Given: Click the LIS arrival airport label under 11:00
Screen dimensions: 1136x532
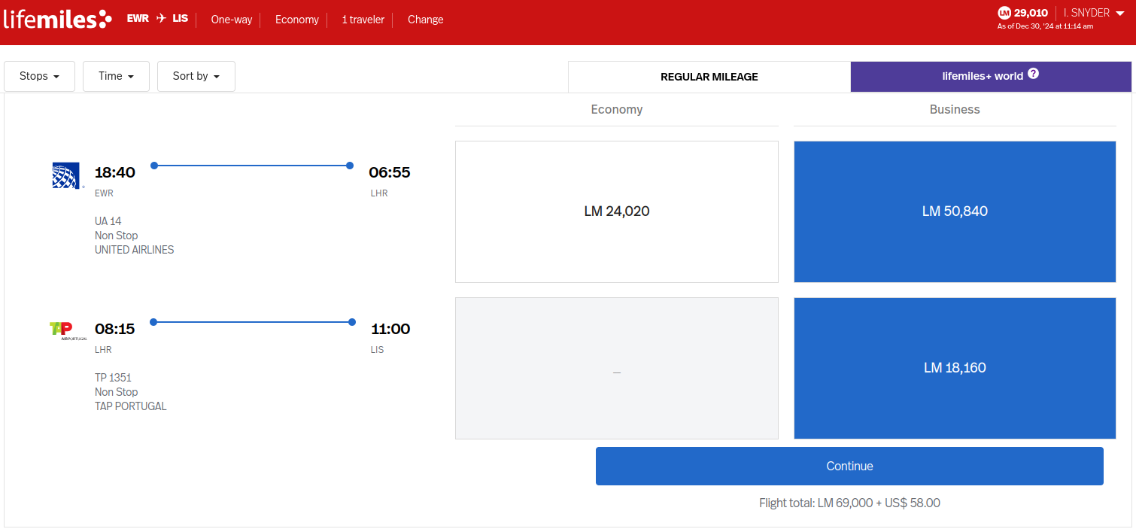Looking at the screenshot, I should coord(377,350).
